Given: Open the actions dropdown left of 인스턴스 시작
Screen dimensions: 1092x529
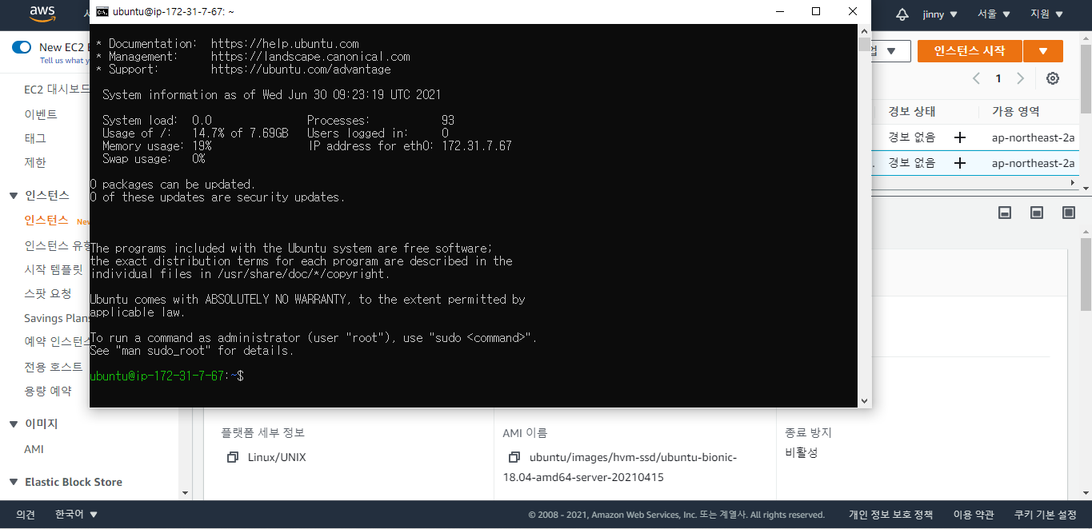Looking at the screenshot, I should click(890, 51).
